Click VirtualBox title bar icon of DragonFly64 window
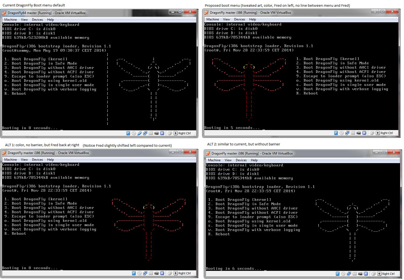 pyautogui.click(x=4, y=13)
